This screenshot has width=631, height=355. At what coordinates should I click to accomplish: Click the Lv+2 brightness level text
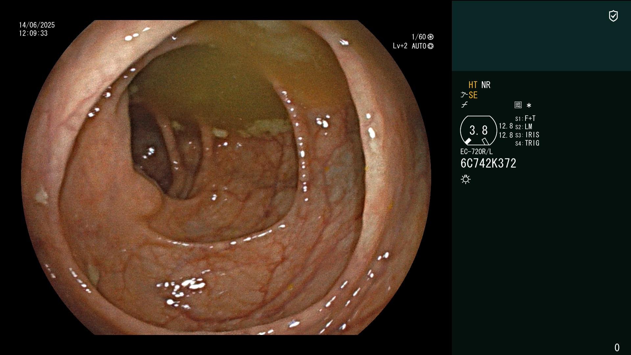[400, 46]
